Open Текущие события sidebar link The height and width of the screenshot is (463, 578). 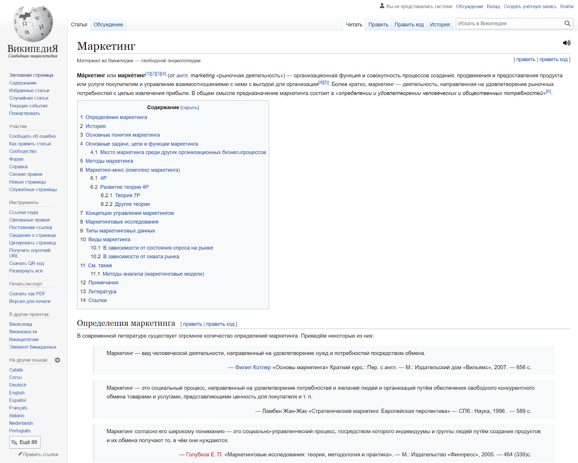(29, 106)
